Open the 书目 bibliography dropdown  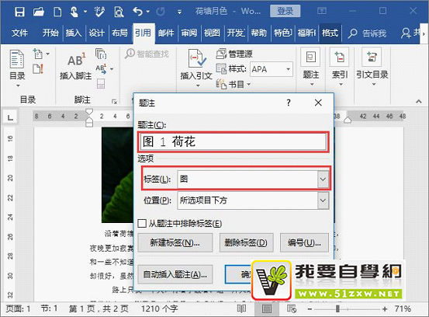[233, 84]
